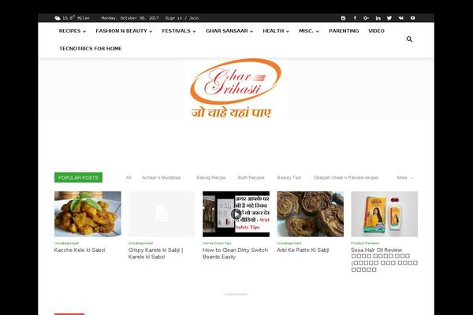This screenshot has width=473, height=315.
Task: Expand the Fashion N Beauty menu
Action: pos(124,31)
